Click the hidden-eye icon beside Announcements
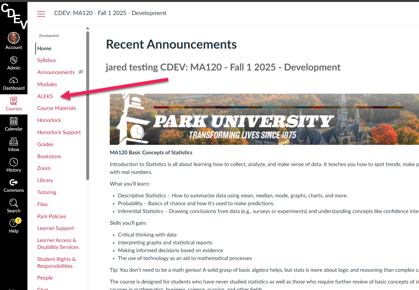 tap(81, 72)
